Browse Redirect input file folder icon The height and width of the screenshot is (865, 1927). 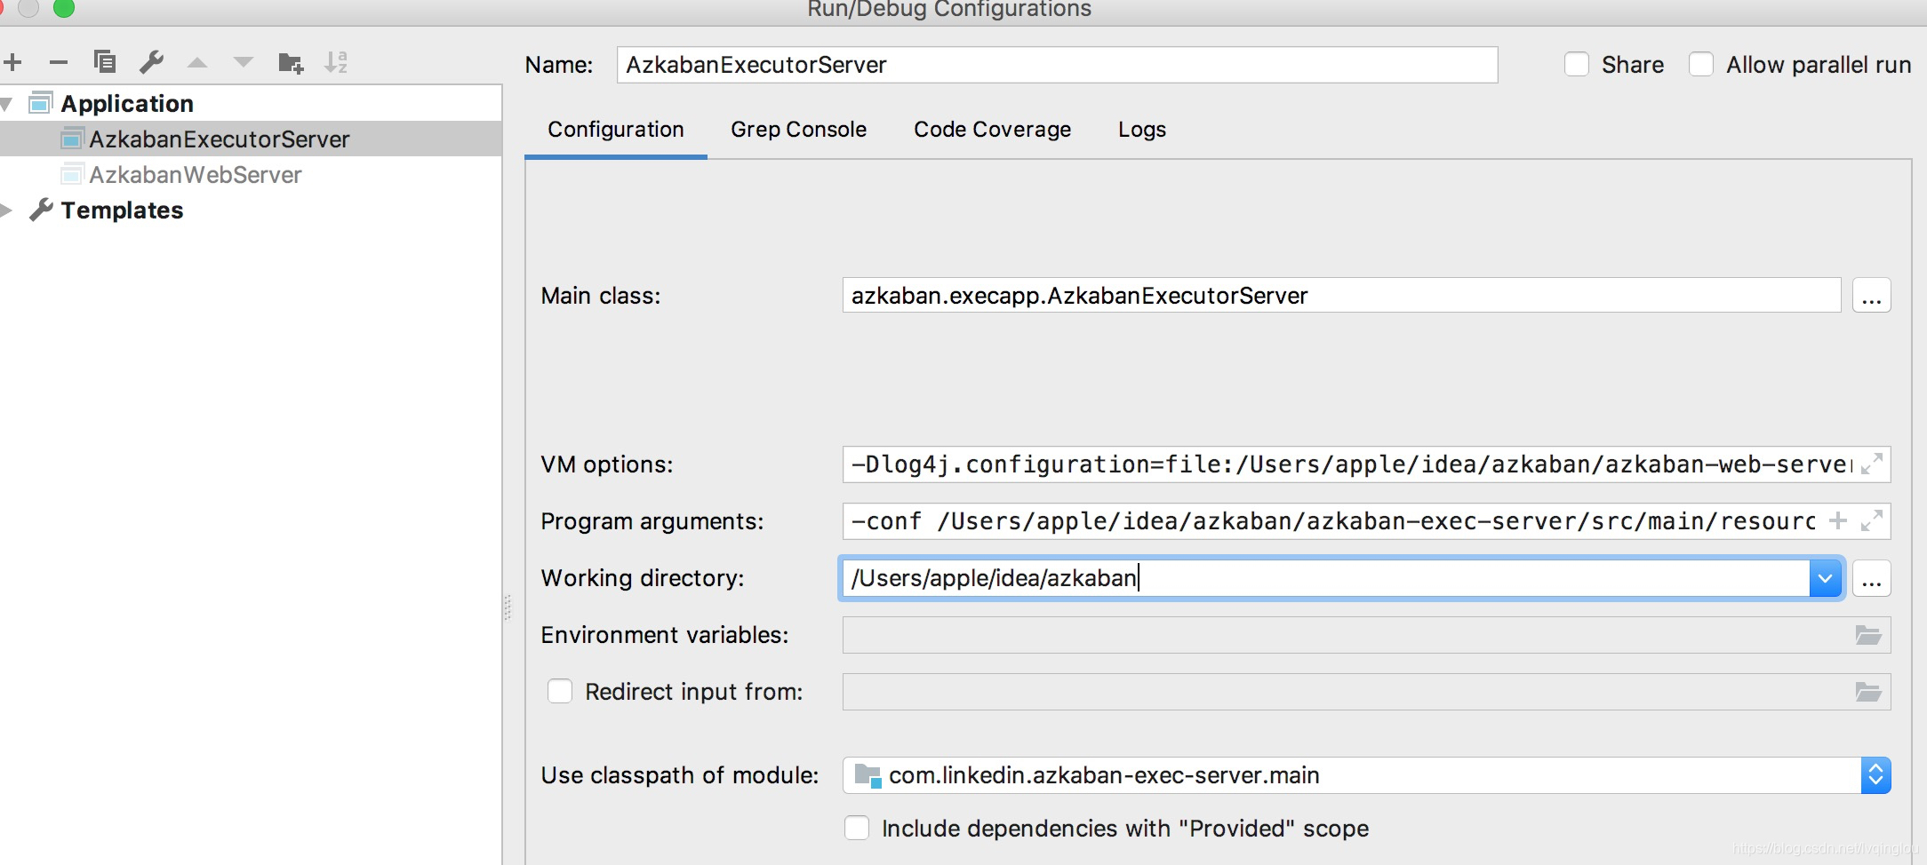1868,692
